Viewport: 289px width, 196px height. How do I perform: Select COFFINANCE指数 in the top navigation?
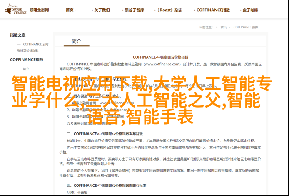point(212,10)
